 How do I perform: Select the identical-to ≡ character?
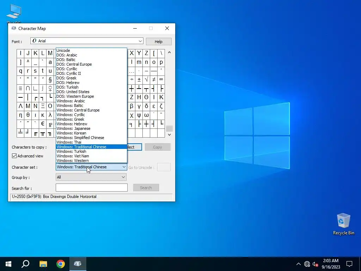coord(20,89)
